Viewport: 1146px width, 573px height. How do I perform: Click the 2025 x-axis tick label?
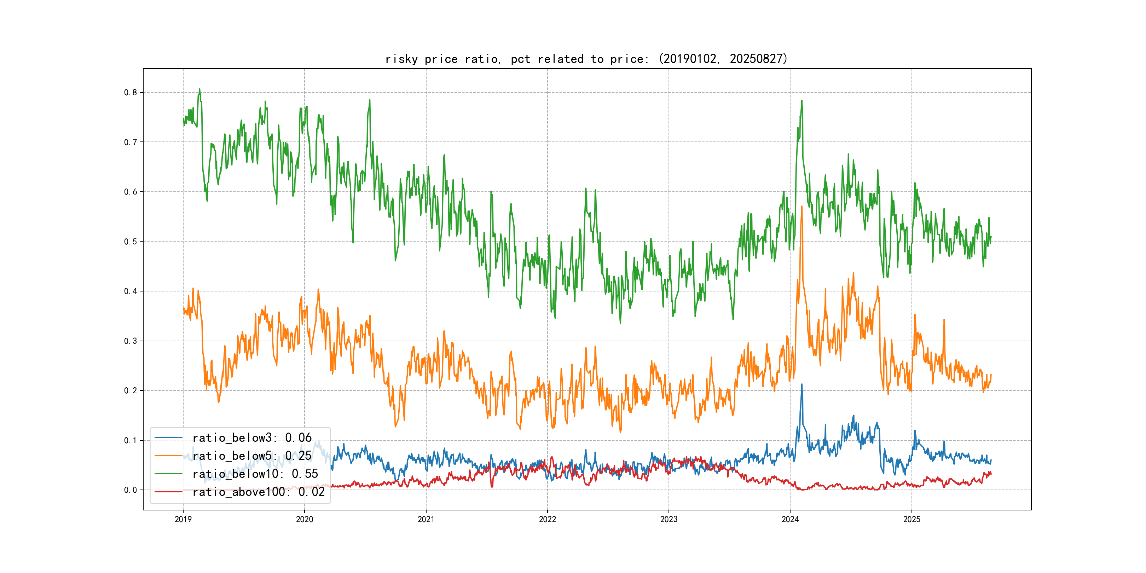click(911, 519)
